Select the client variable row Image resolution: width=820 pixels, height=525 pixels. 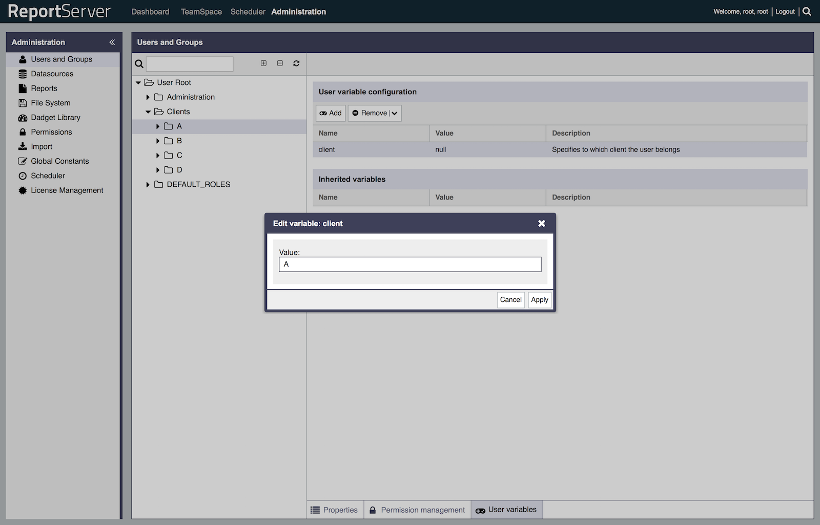(560, 149)
